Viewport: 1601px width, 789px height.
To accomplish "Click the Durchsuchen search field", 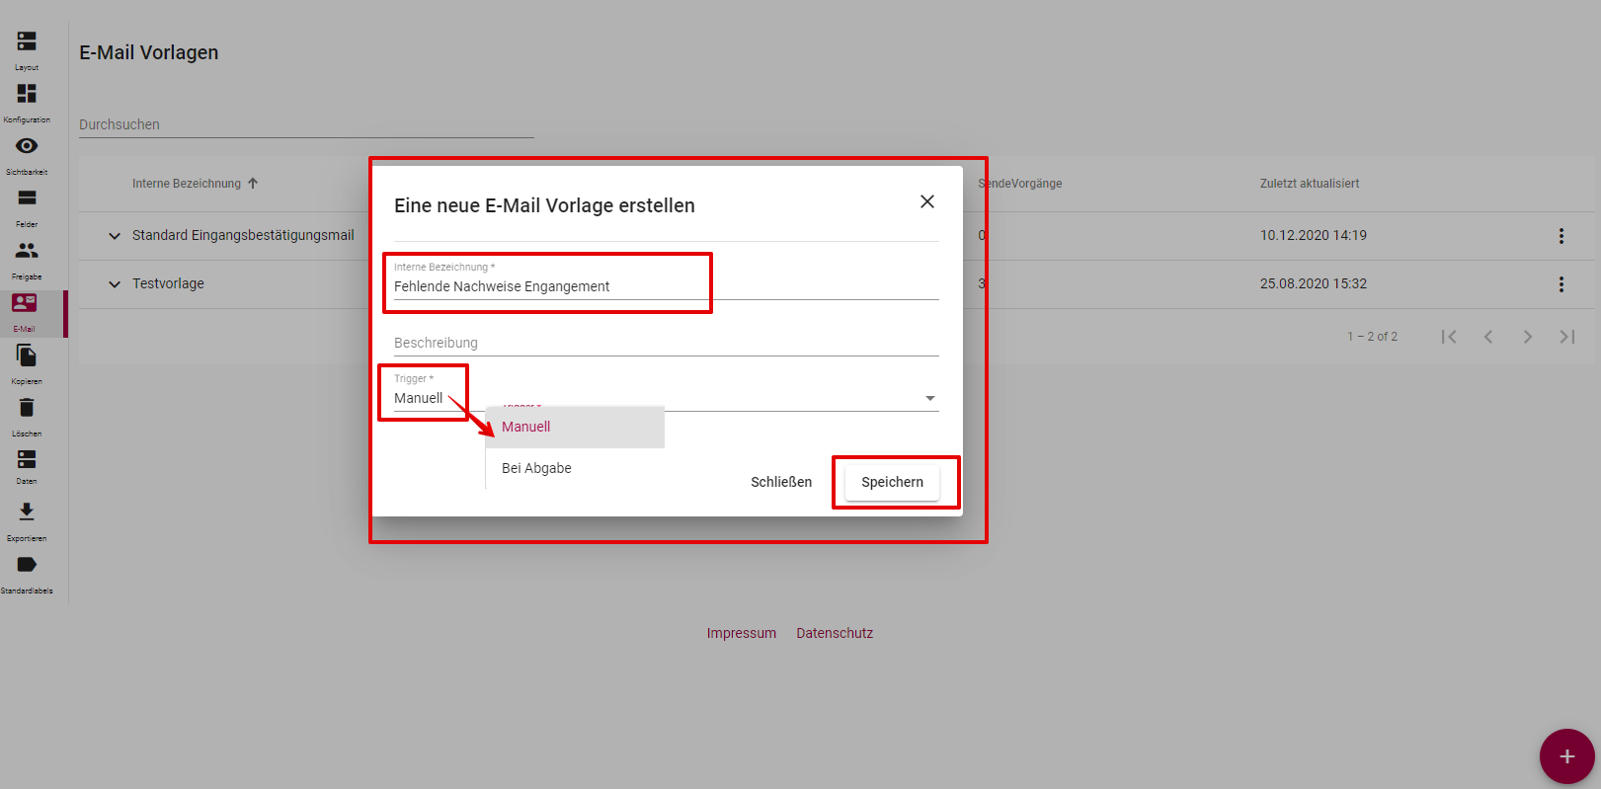I will (306, 124).
